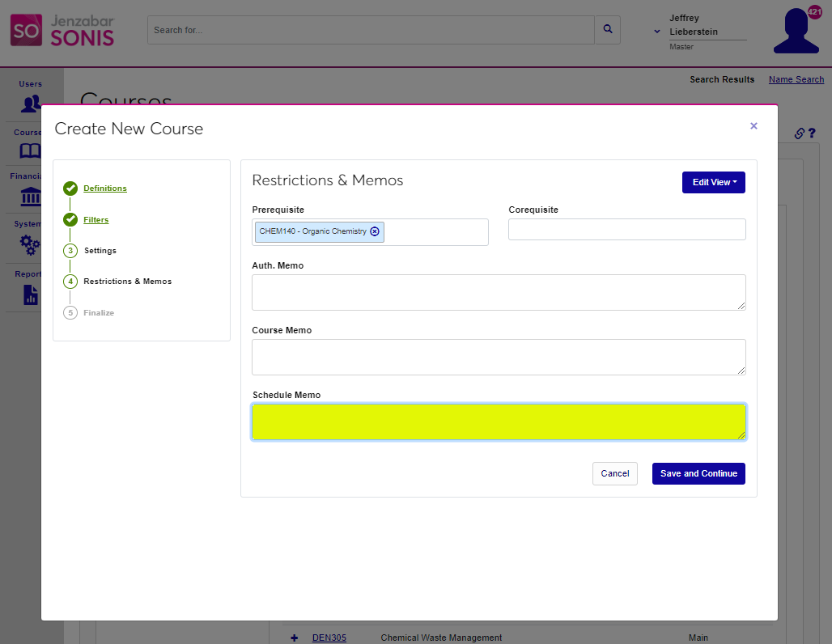The width and height of the screenshot is (832, 644).
Task: Click the help question mark icon
Action: [812, 133]
